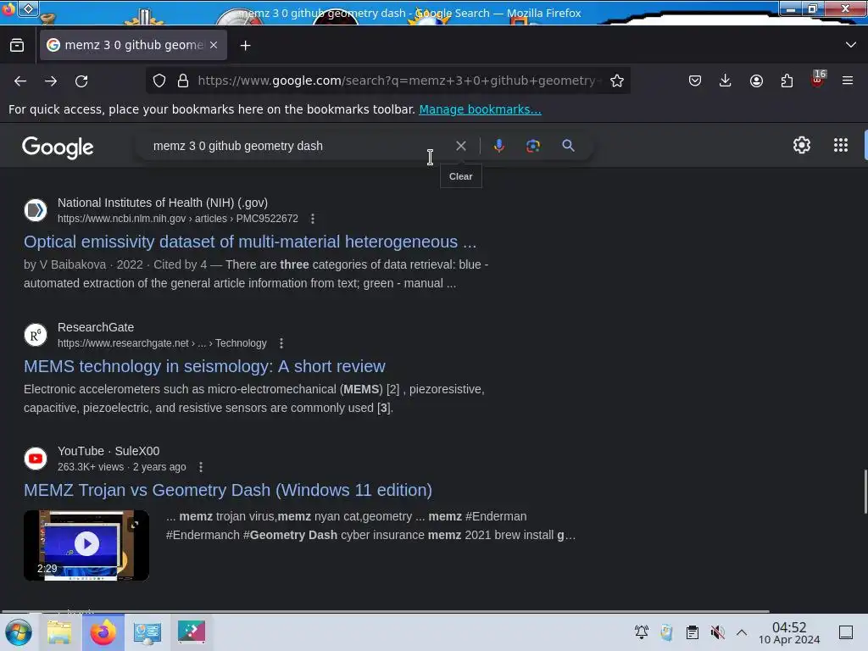Clear the search query with X
868x651 pixels.
click(x=460, y=146)
